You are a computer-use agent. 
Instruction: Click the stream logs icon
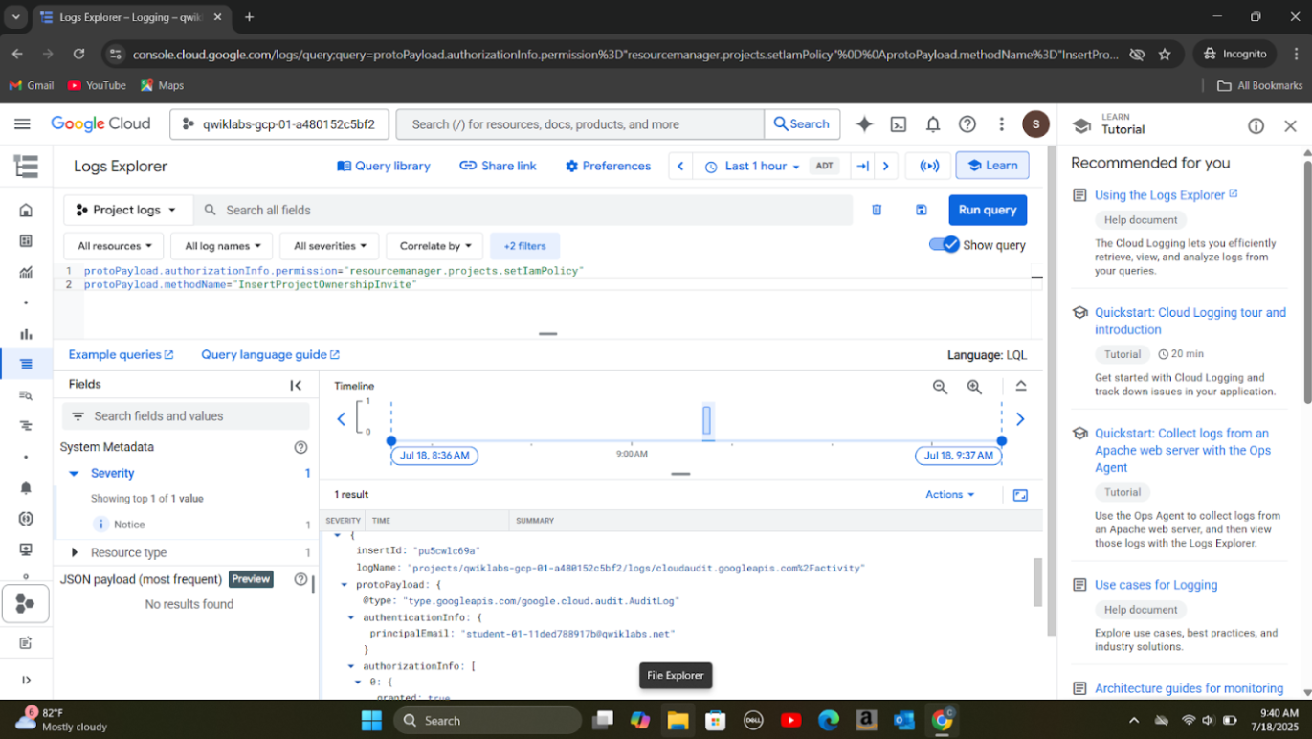pyautogui.click(x=929, y=166)
